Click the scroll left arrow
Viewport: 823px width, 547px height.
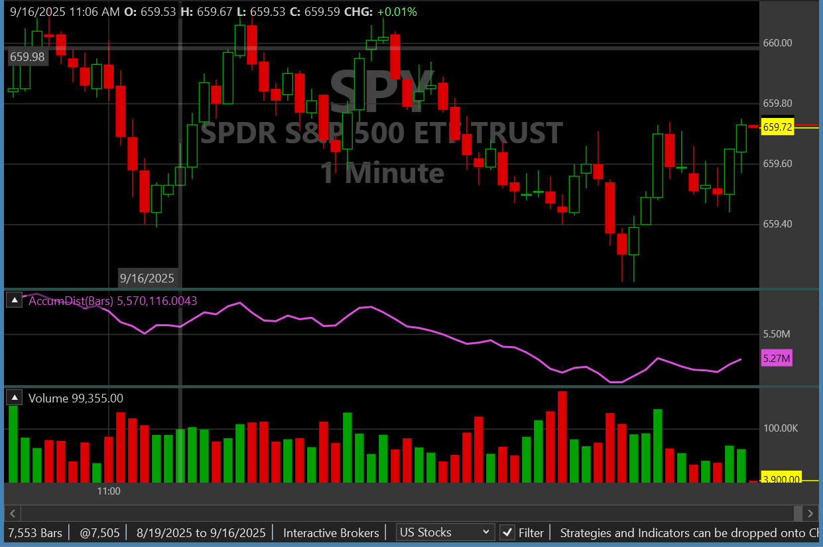click(x=12, y=513)
